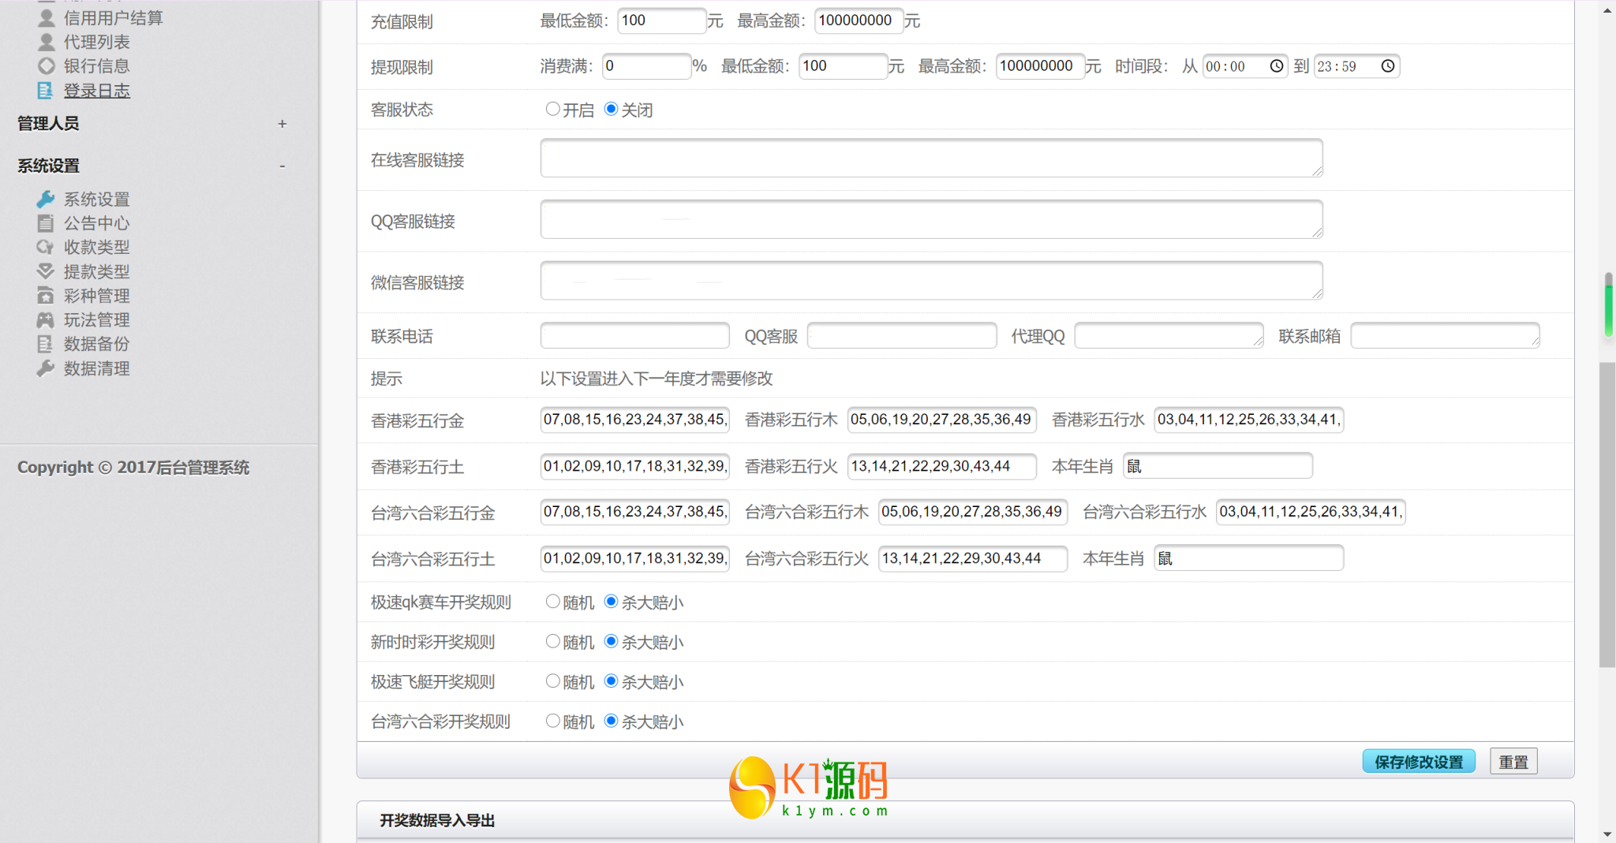Click the 微信客服链接 text area
1616x843 pixels.
tap(931, 281)
